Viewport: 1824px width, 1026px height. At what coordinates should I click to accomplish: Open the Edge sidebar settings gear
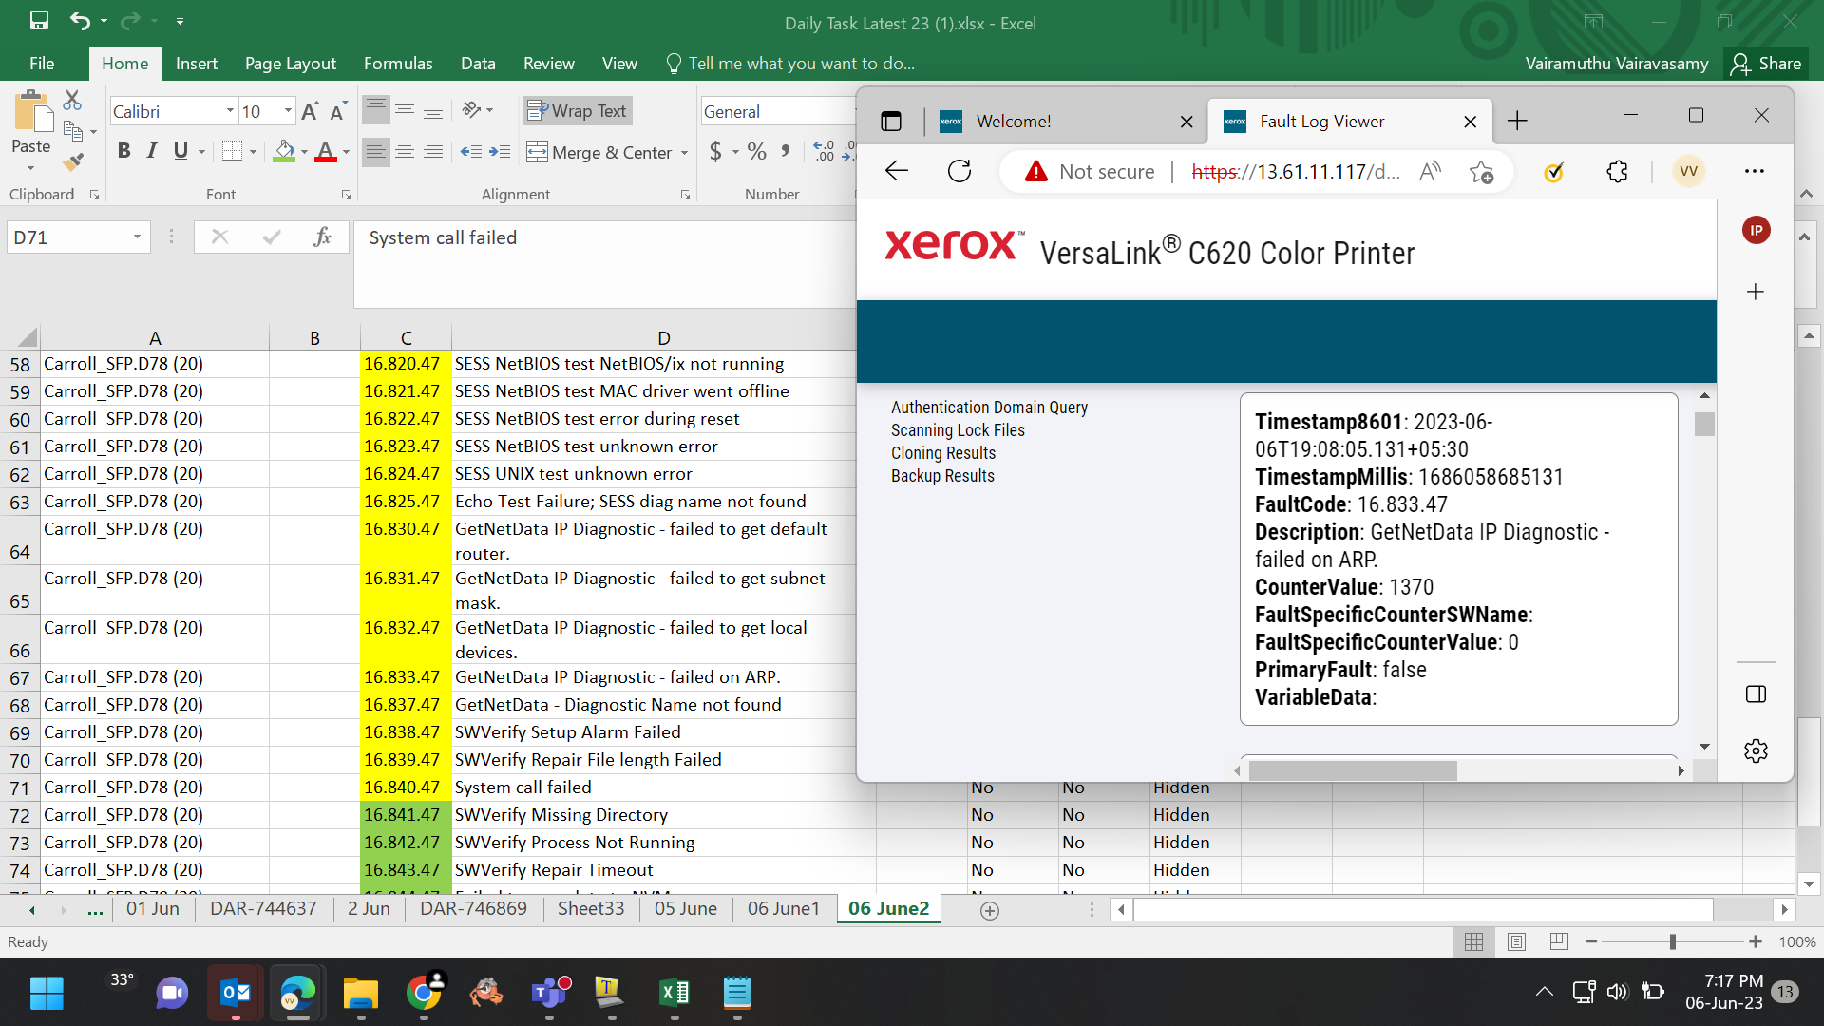[x=1756, y=750]
